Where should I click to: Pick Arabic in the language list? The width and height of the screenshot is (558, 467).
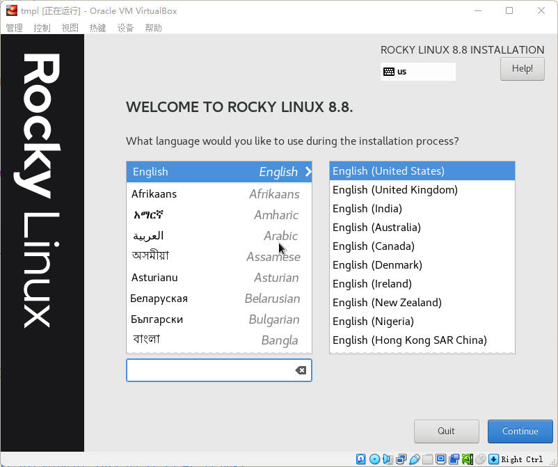[219, 236]
